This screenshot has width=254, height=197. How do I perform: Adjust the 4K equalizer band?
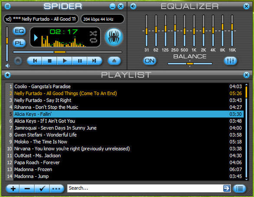pyautogui.click(x=213, y=31)
